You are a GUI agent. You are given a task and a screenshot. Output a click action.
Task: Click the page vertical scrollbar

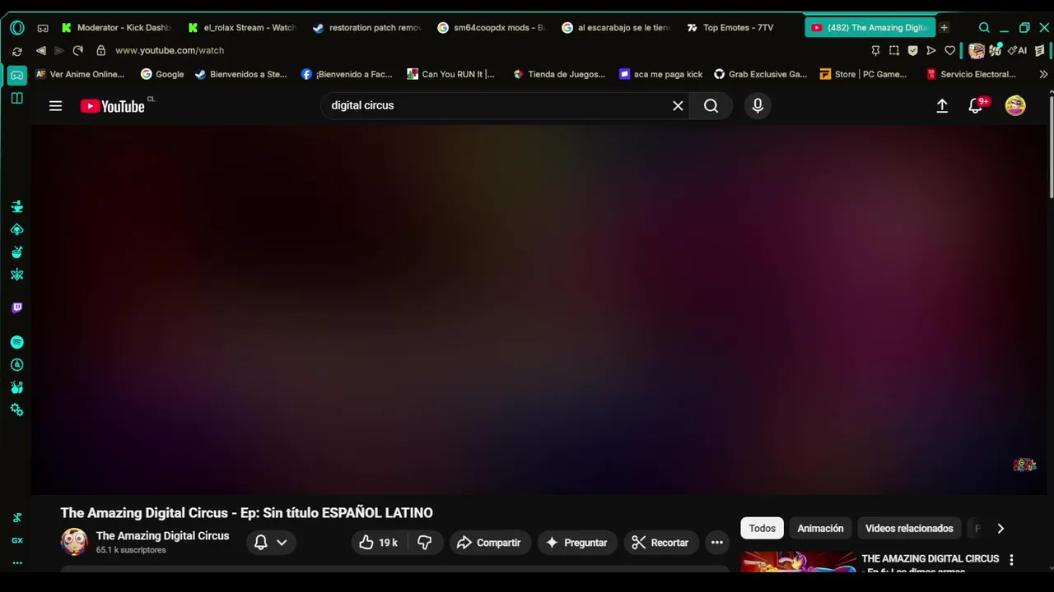click(x=1051, y=148)
